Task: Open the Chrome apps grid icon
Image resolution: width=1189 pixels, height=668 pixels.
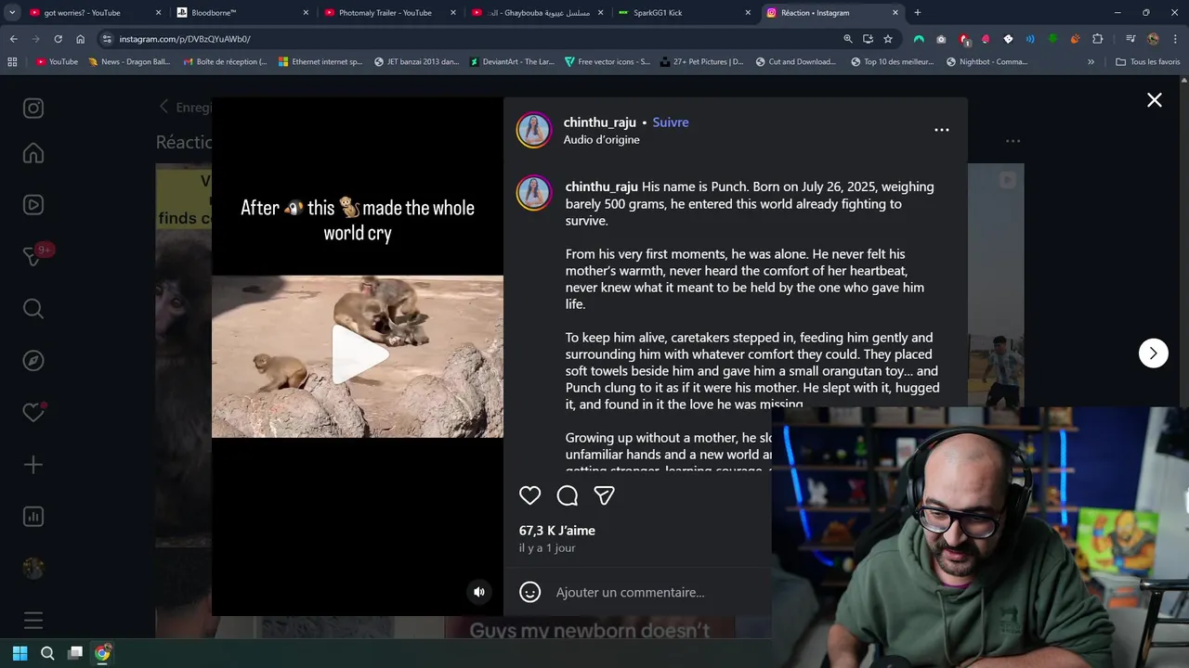Action: coord(12,62)
